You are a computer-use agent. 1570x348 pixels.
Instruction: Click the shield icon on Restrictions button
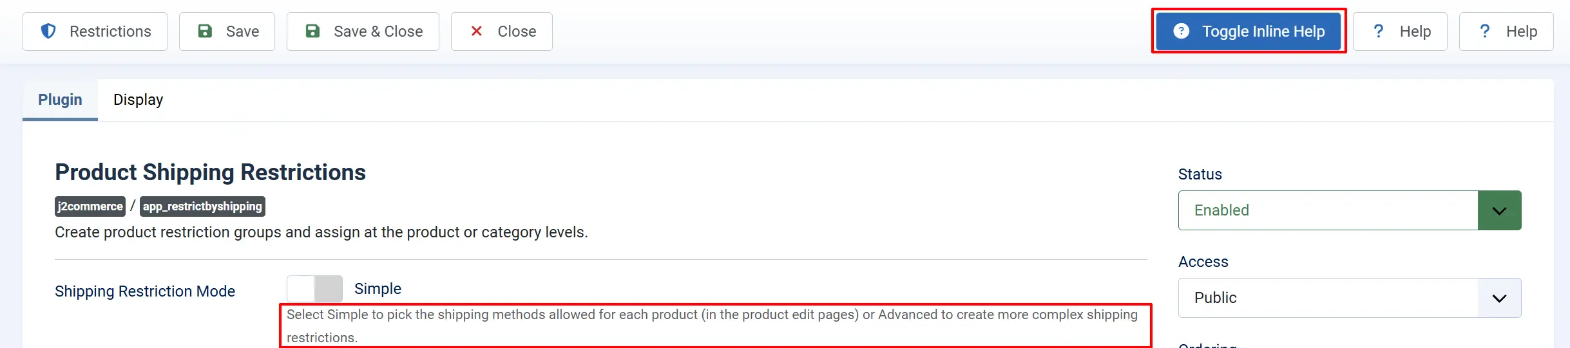tap(48, 31)
